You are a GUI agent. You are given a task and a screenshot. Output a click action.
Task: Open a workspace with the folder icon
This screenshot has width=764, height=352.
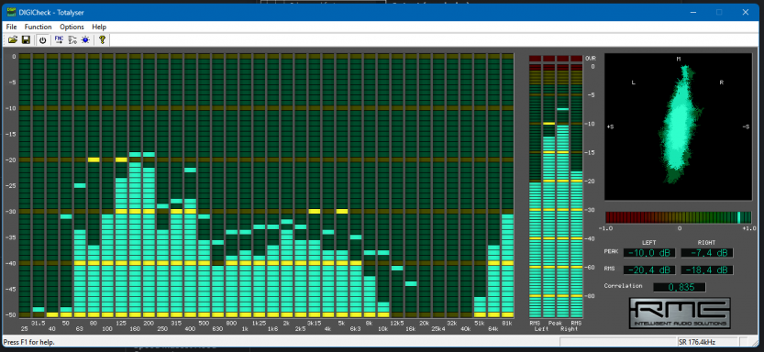pos(13,40)
